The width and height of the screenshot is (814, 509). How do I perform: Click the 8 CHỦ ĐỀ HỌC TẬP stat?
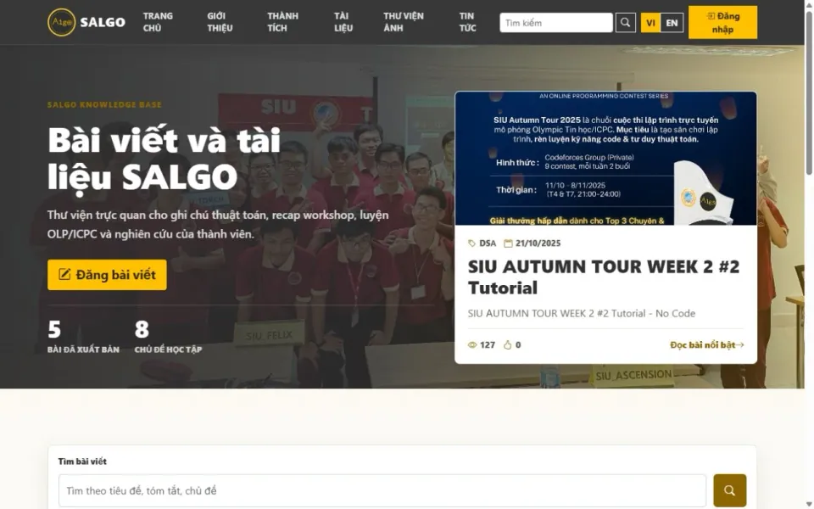pyautogui.click(x=168, y=337)
